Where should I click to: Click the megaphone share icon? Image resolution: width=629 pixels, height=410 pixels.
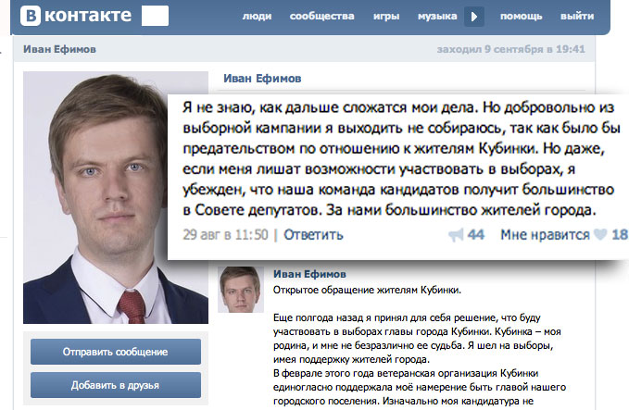click(x=455, y=235)
